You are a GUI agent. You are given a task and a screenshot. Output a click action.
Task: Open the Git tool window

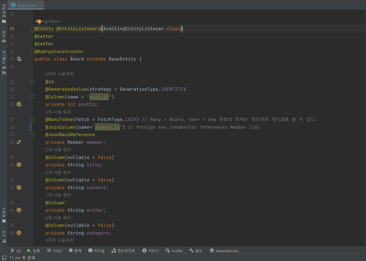[x=16, y=251]
